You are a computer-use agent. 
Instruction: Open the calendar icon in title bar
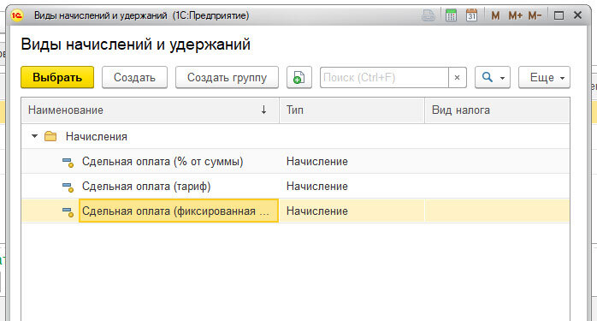471,15
